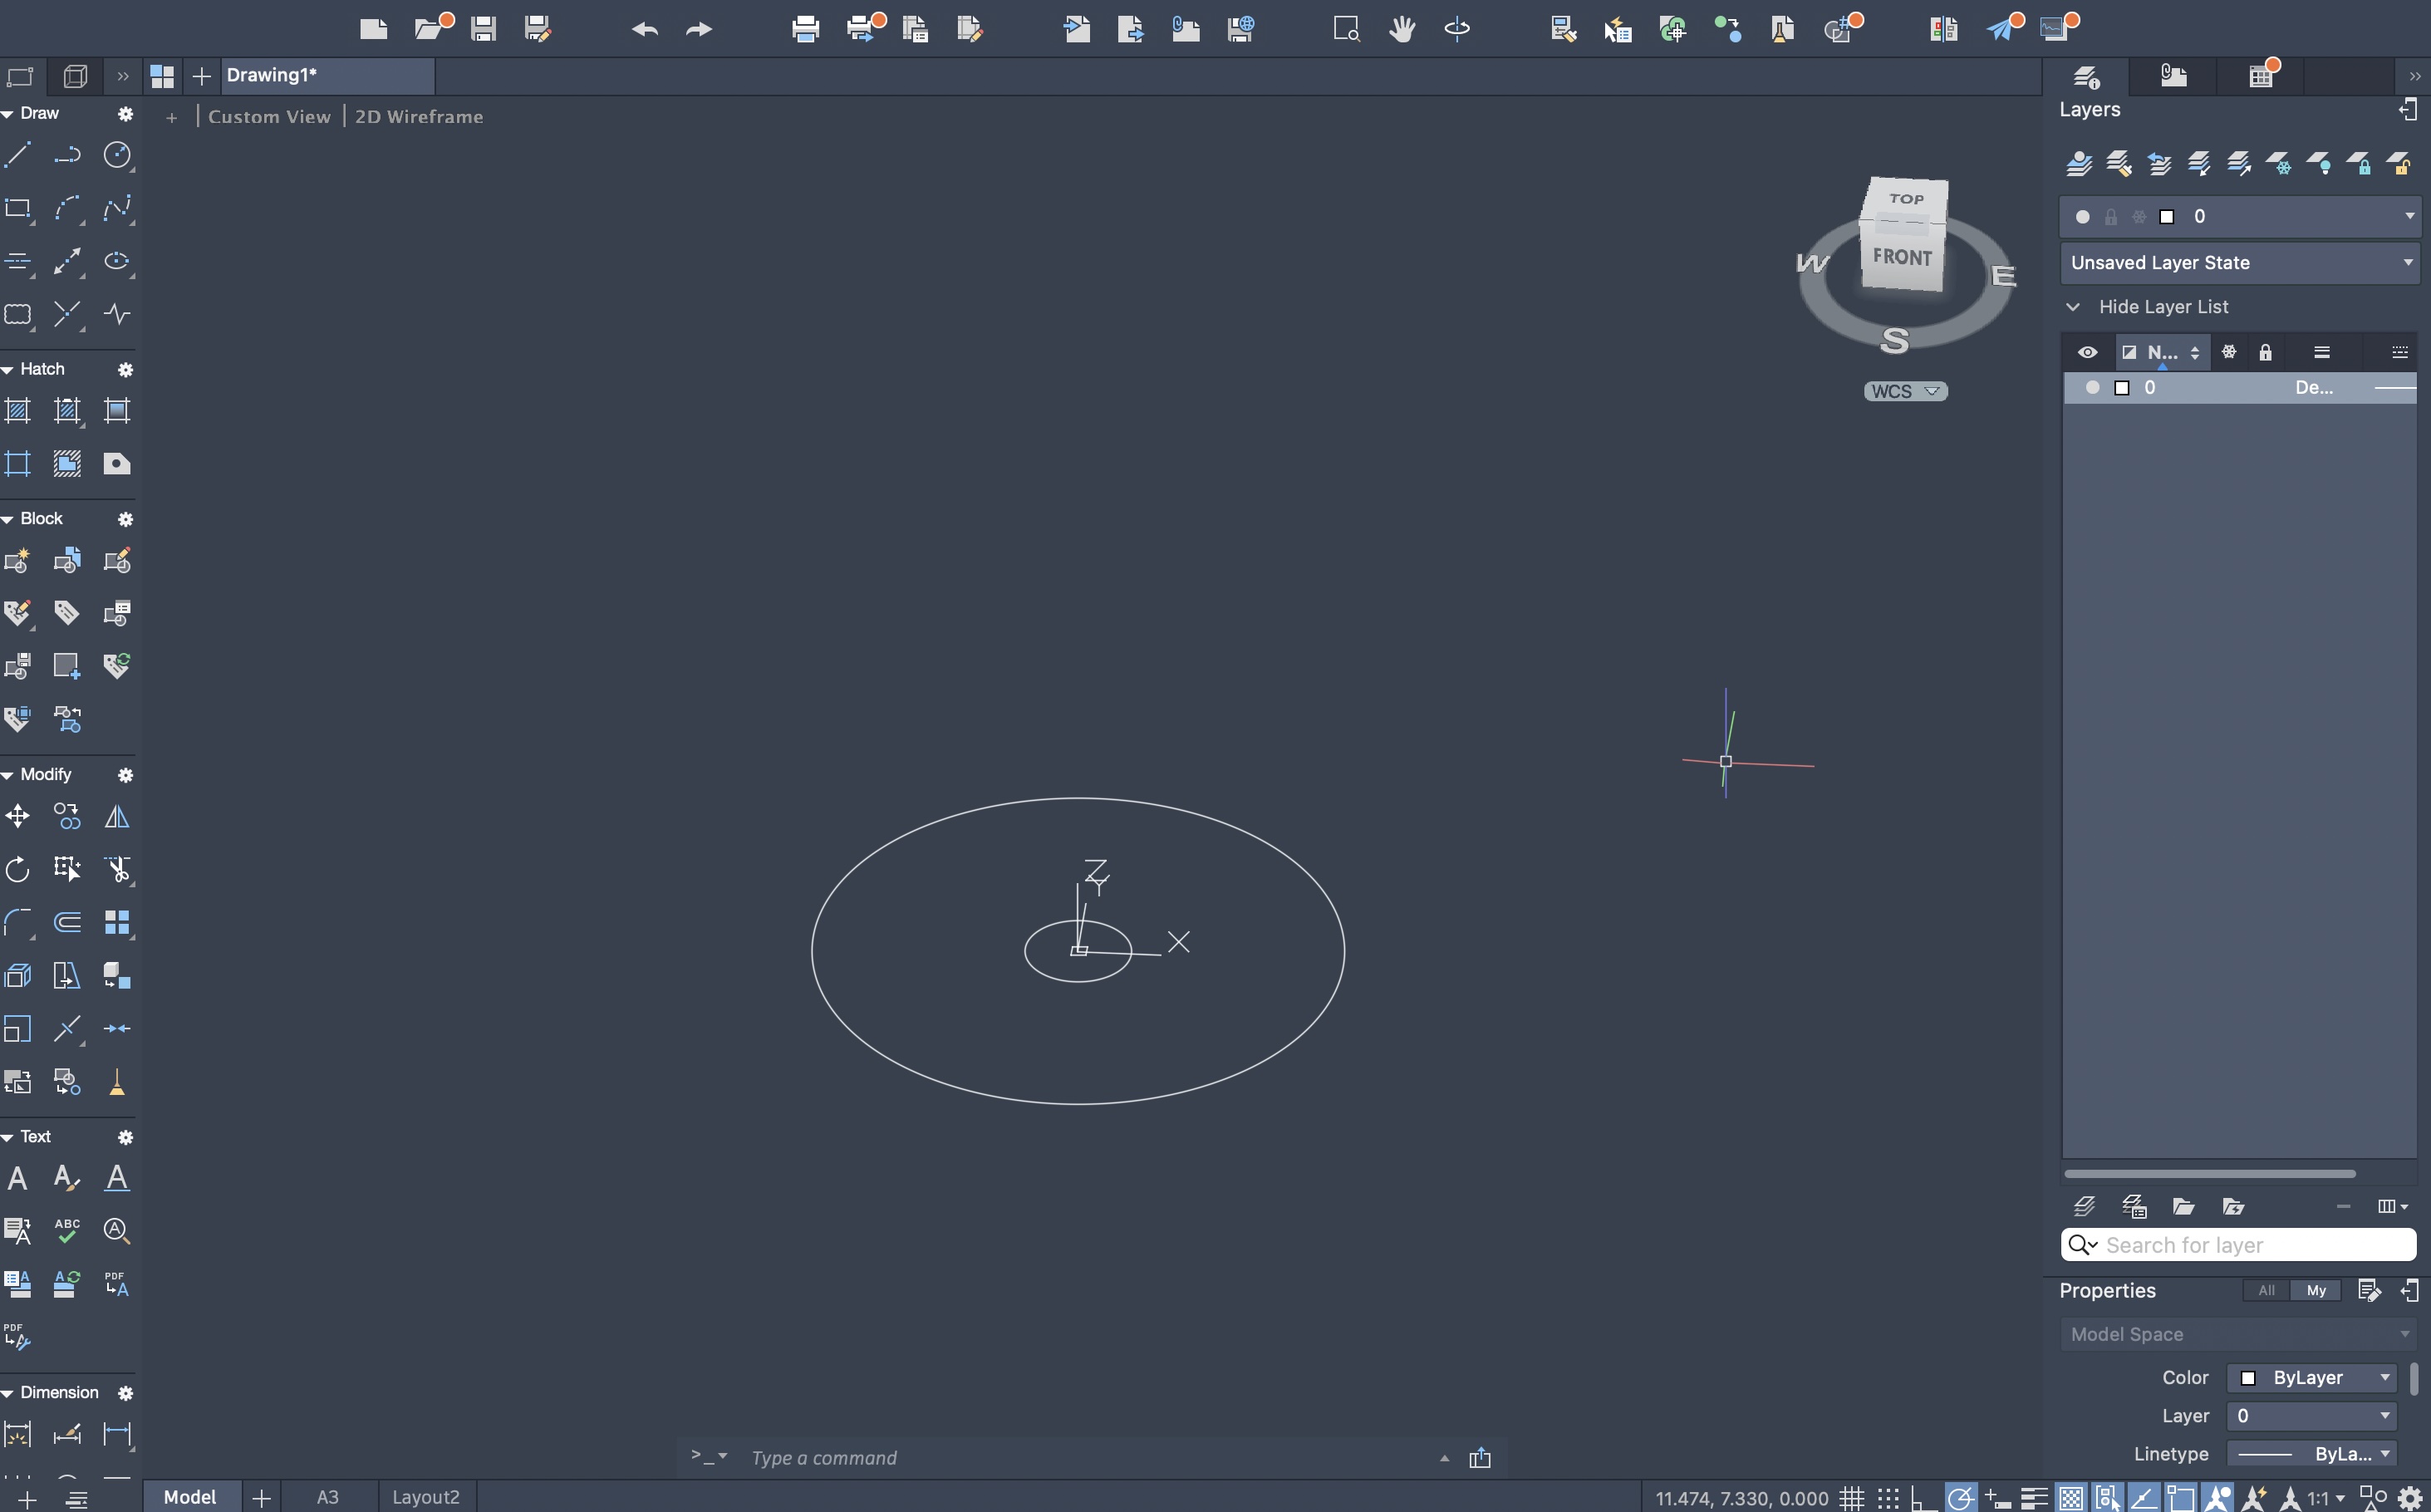The height and width of the screenshot is (1512, 2431).
Task: Switch to the A3 layout tab
Action: click(328, 1497)
